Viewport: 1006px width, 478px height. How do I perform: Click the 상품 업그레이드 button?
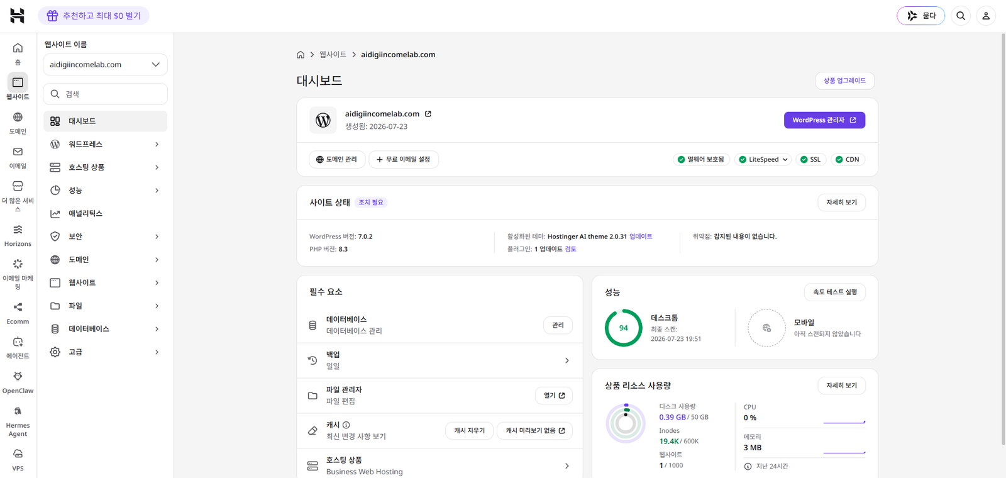pyautogui.click(x=844, y=81)
